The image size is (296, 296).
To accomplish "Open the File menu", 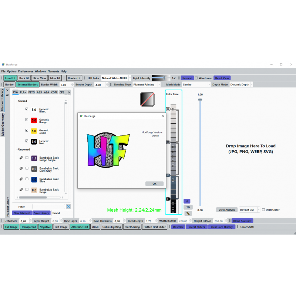I will (3, 71).
